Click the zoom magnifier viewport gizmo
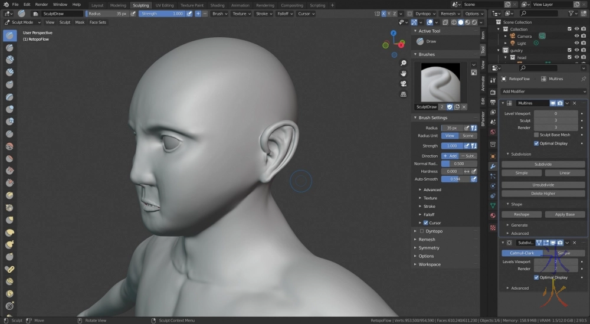Viewport: 590px width, 324px height. [x=403, y=63]
